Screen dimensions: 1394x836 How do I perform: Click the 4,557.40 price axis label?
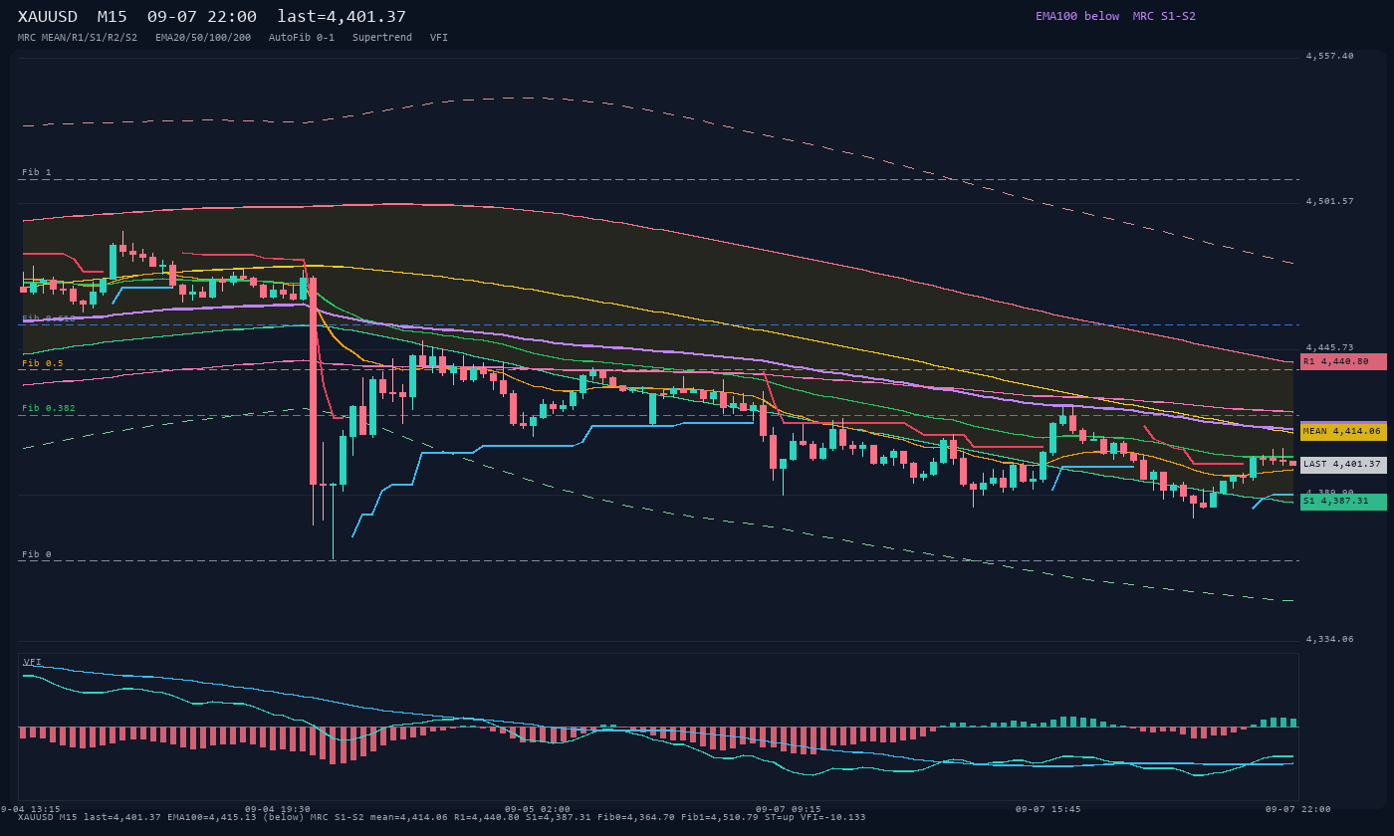coord(1330,56)
